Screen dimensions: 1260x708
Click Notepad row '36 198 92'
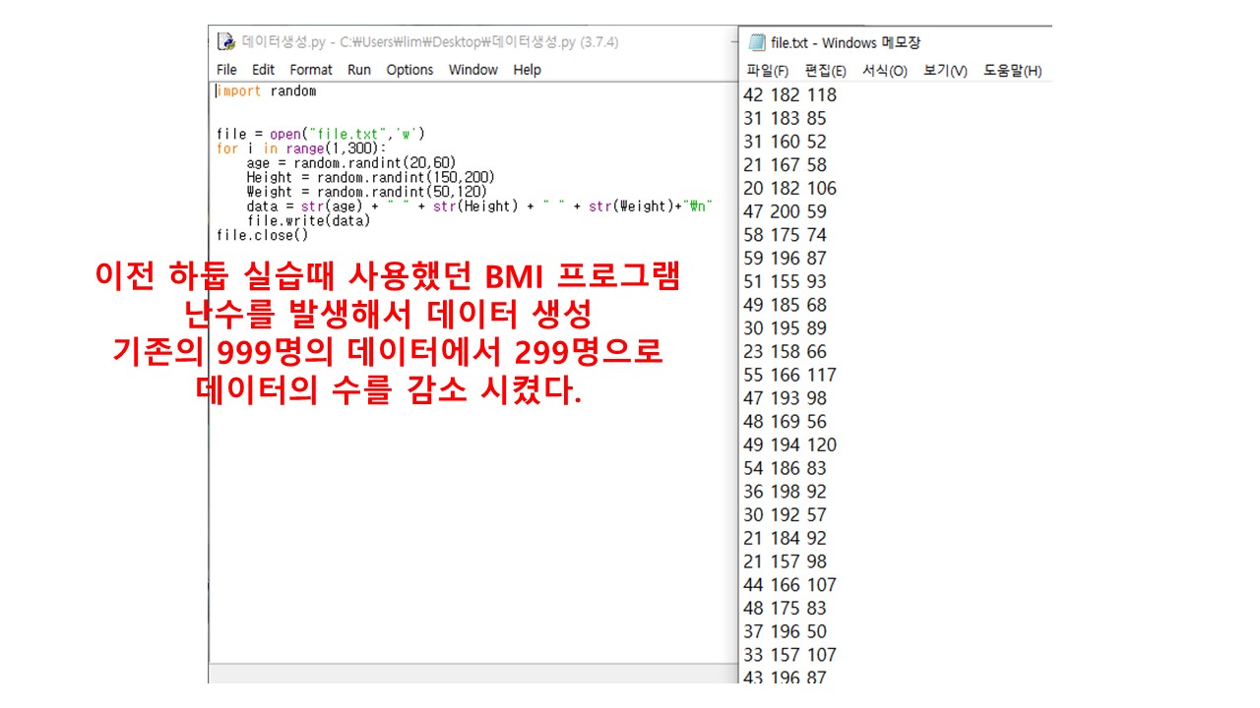(785, 492)
